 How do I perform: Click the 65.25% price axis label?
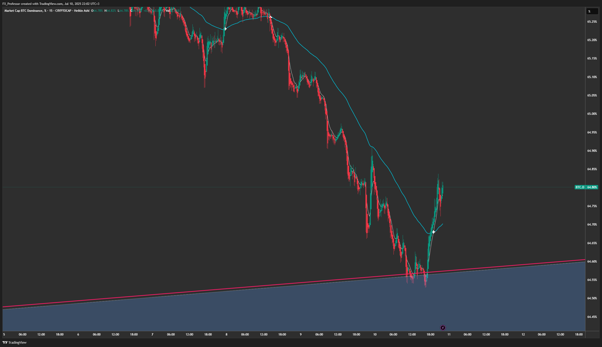(592, 22)
